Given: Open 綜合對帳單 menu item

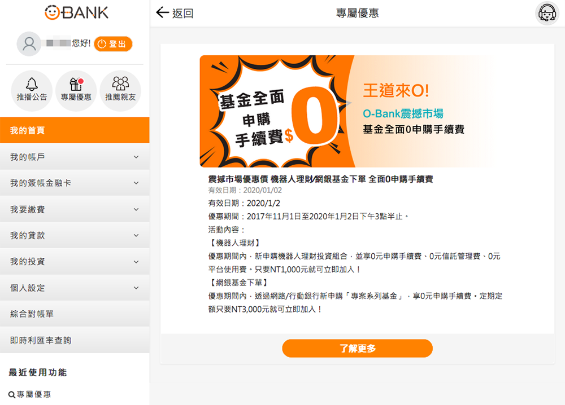Looking at the screenshot, I should 75,314.
